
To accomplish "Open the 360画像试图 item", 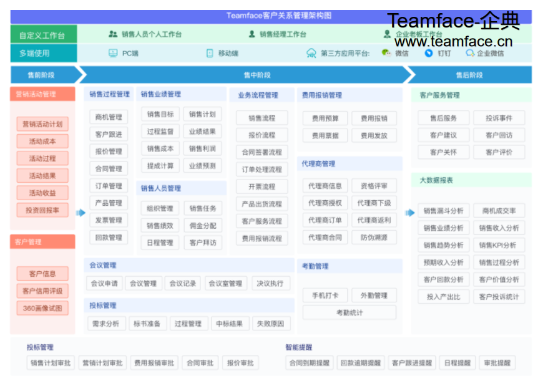I will pos(42,308).
